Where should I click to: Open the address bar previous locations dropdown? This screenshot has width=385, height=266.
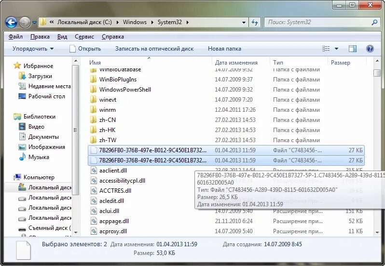click(244, 22)
